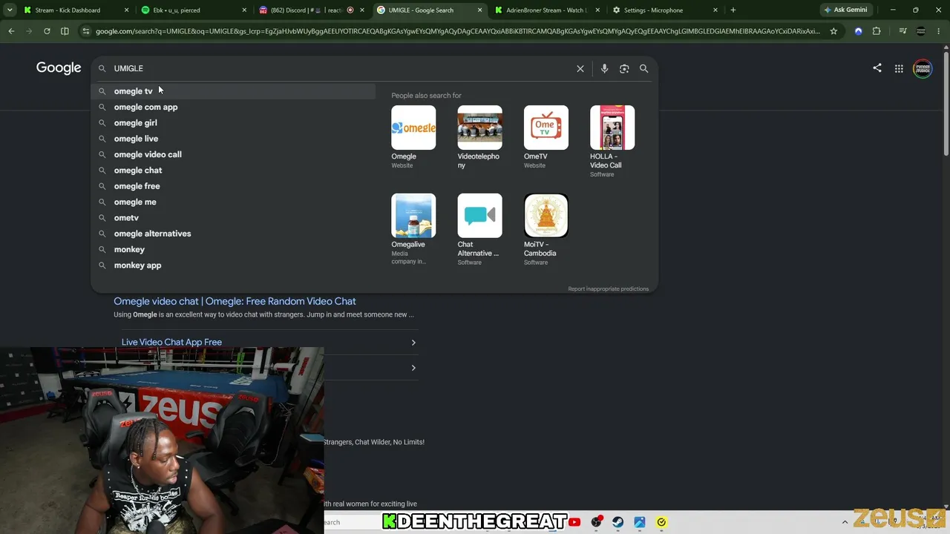Screen dimensions: 950x534
Task: Close the Settings - Microphone tab
Action: click(715, 10)
